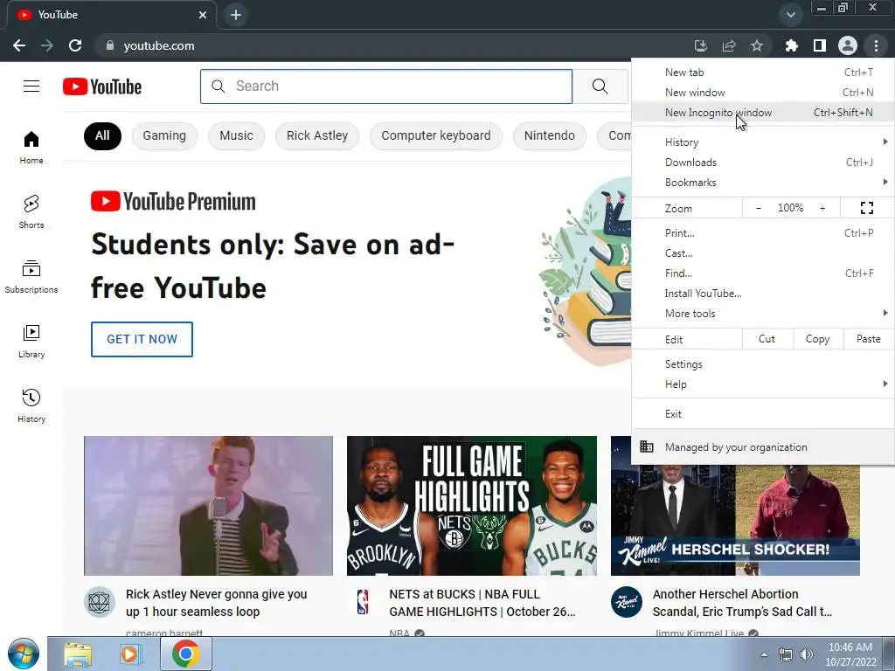Click Cut in the Edit row
Image resolution: width=895 pixels, height=671 pixels.
[767, 339]
